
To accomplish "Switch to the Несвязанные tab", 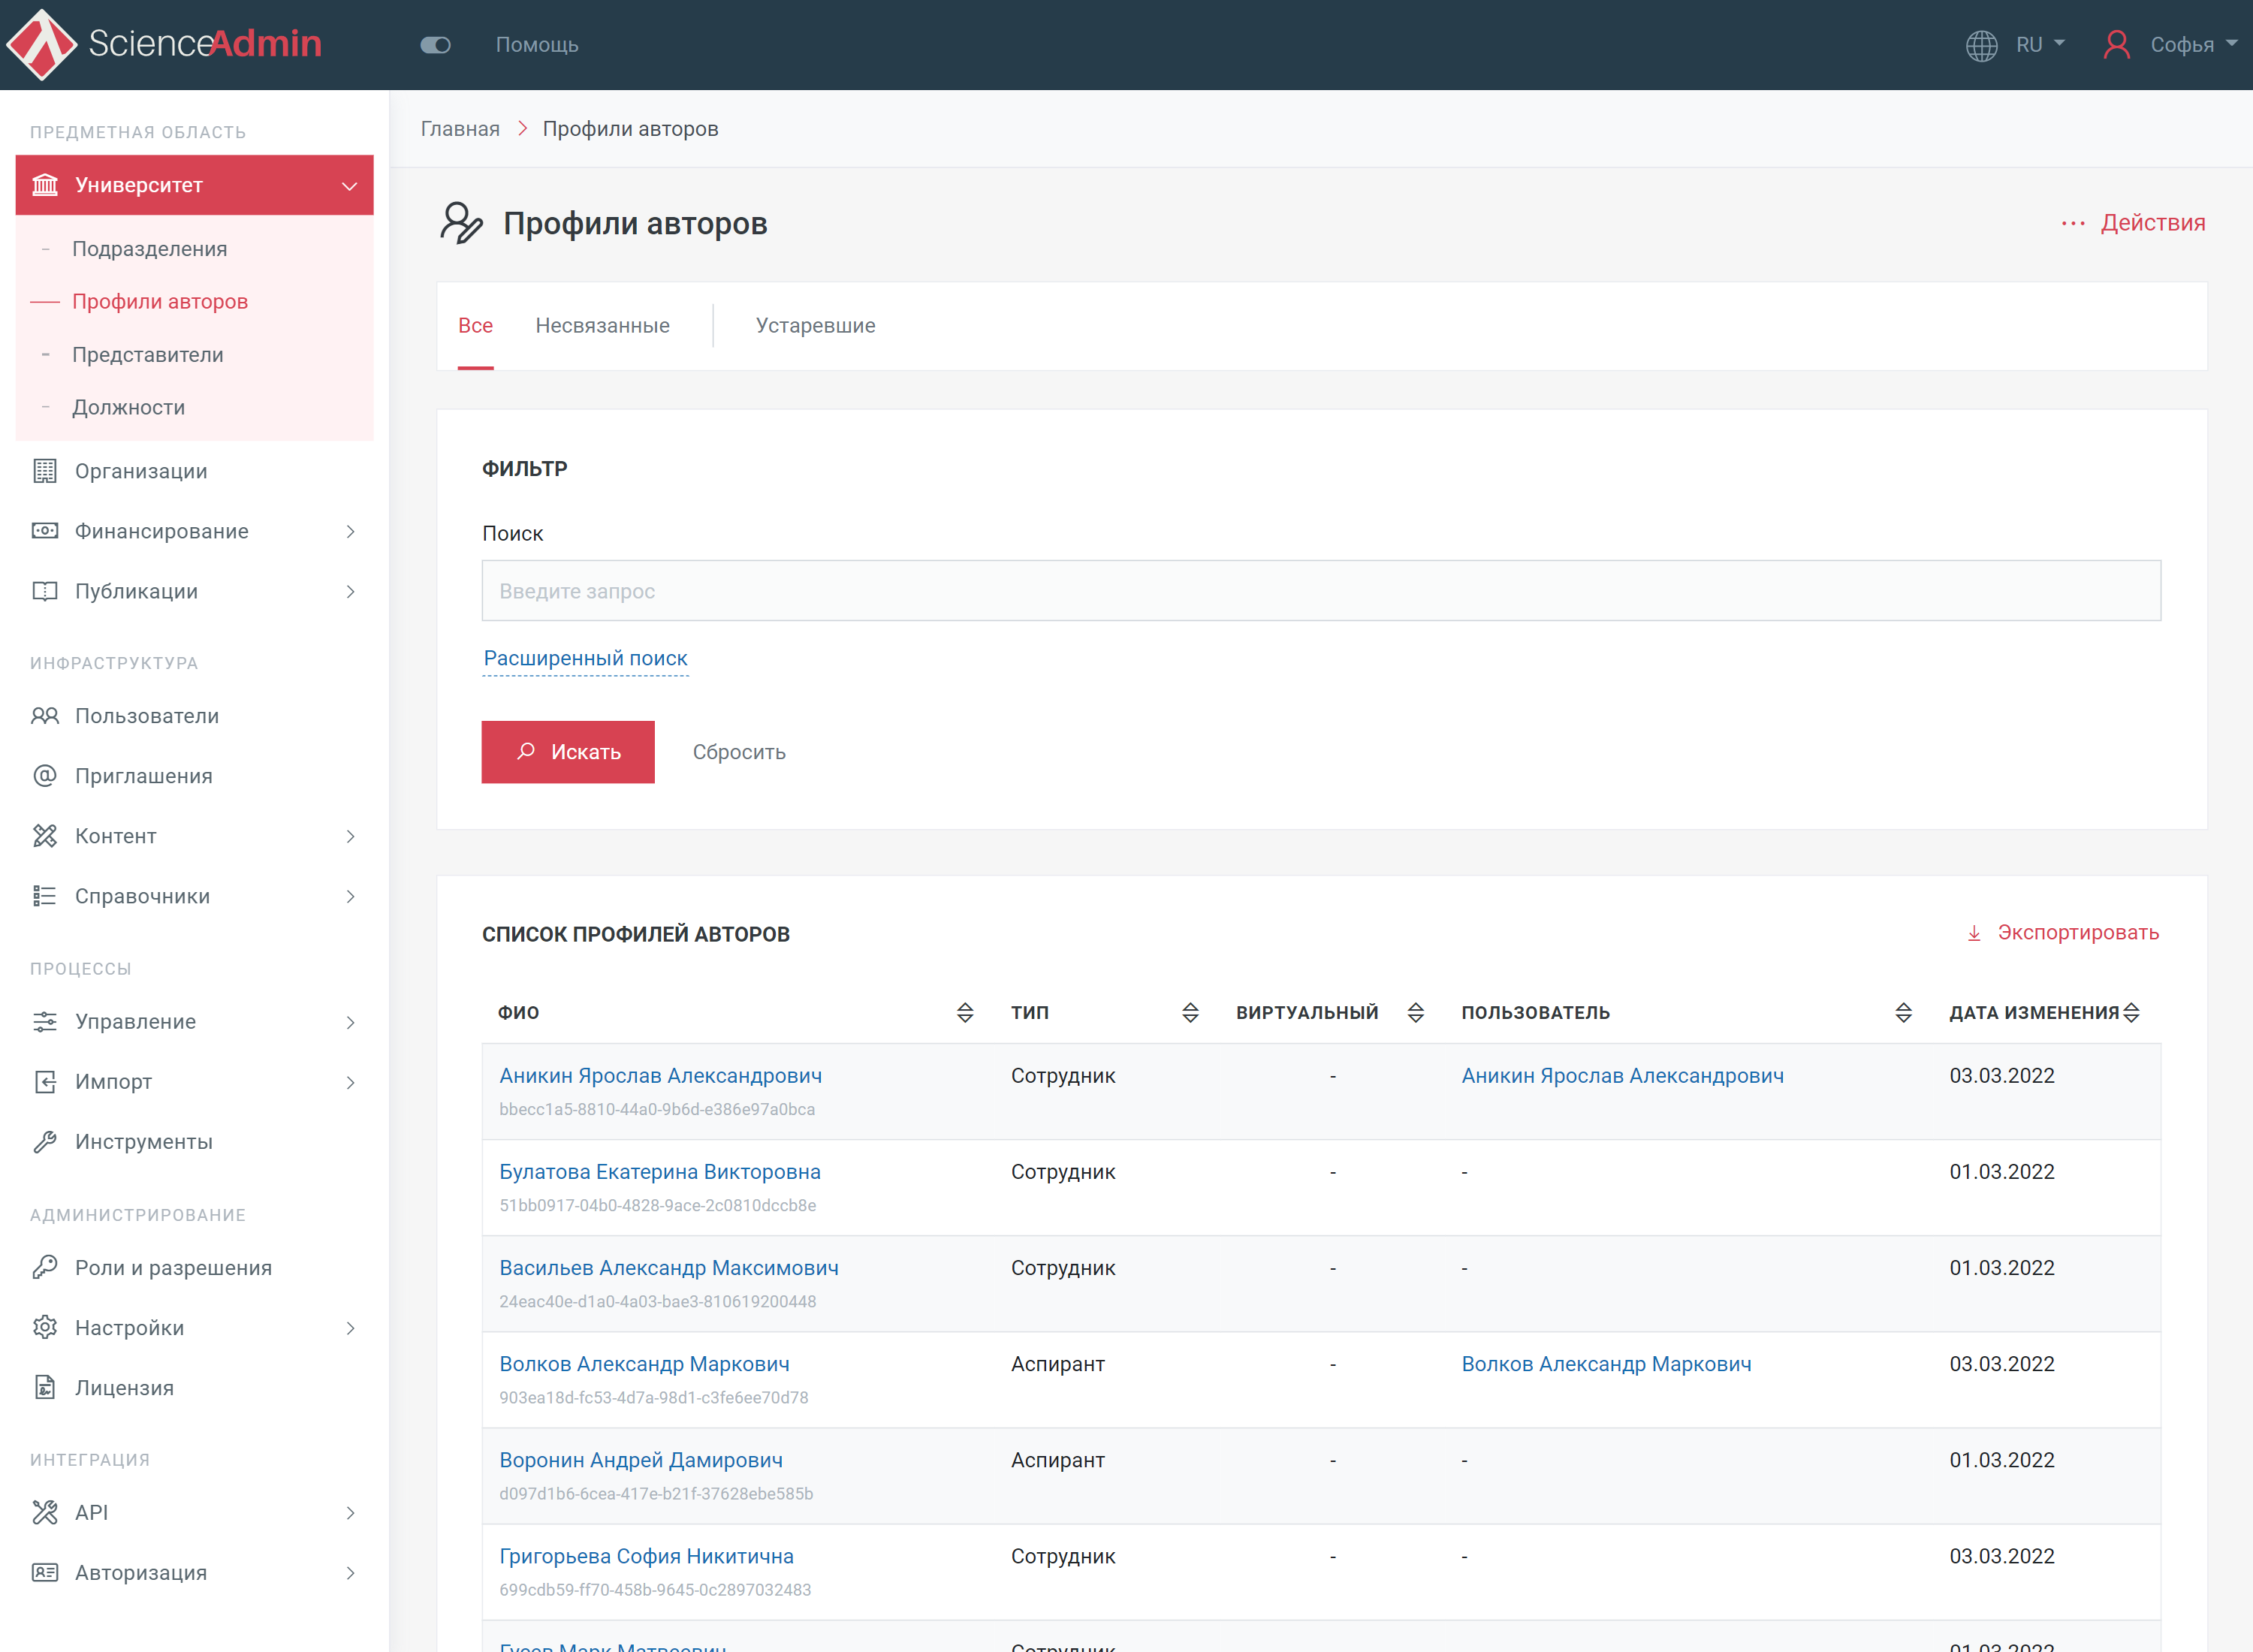I will (602, 326).
